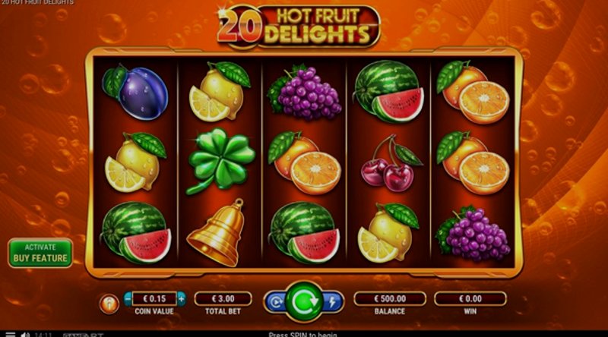Click the golden bell symbol
608x337 pixels.
(x=218, y=232)
